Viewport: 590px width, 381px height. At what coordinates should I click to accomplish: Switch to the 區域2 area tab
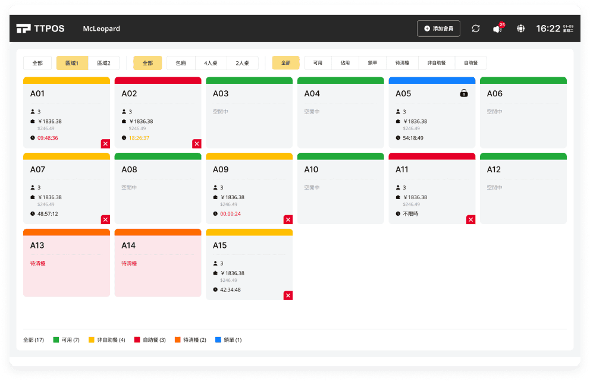coord(103,63)
